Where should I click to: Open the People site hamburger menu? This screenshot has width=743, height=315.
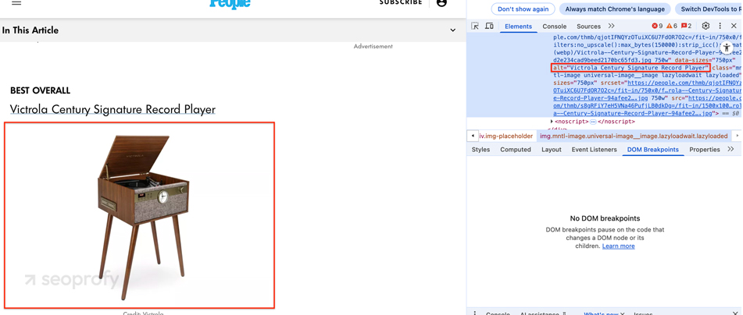coord(16,2)
